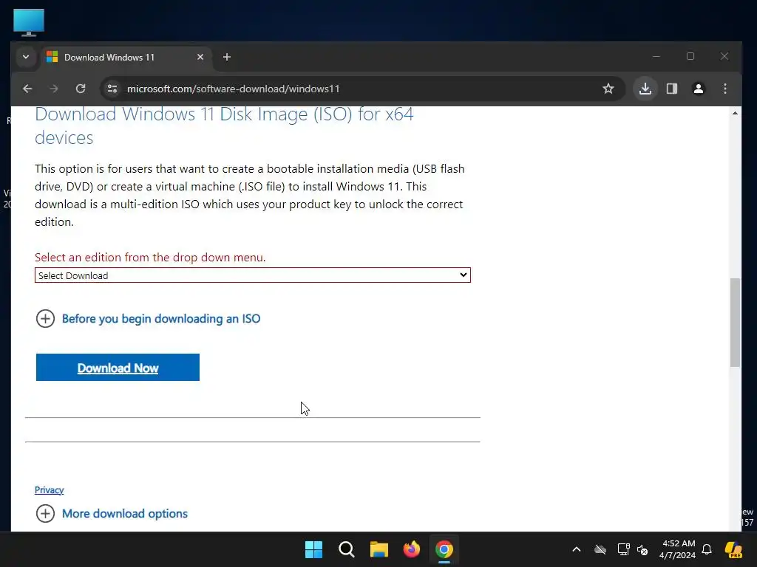
Task: Bookmark this page with the star icon
Action: coord(608,89)
